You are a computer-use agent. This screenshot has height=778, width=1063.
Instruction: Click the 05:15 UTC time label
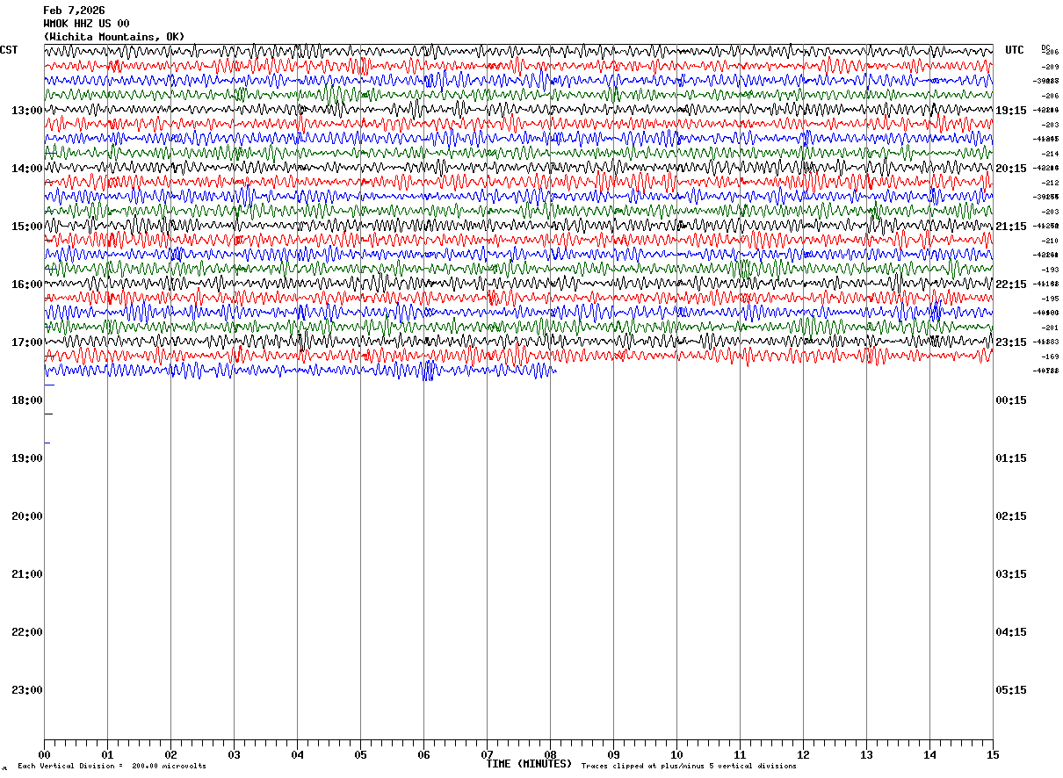(x=1011, y=690)
